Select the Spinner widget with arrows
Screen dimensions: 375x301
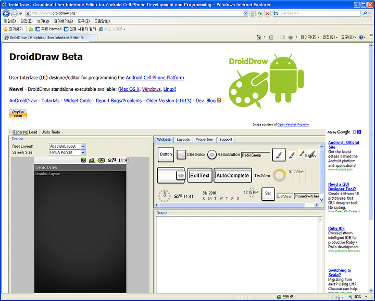point(171,175)
